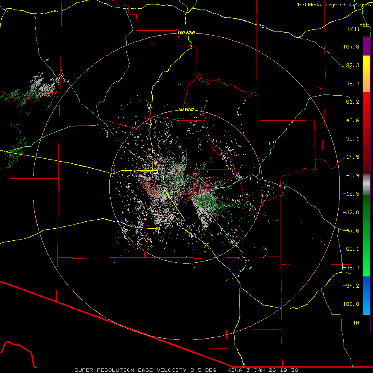Screen dimensions: 373x373
Task: Click the -47.6 legend value
Action: [x=351, y=231]
